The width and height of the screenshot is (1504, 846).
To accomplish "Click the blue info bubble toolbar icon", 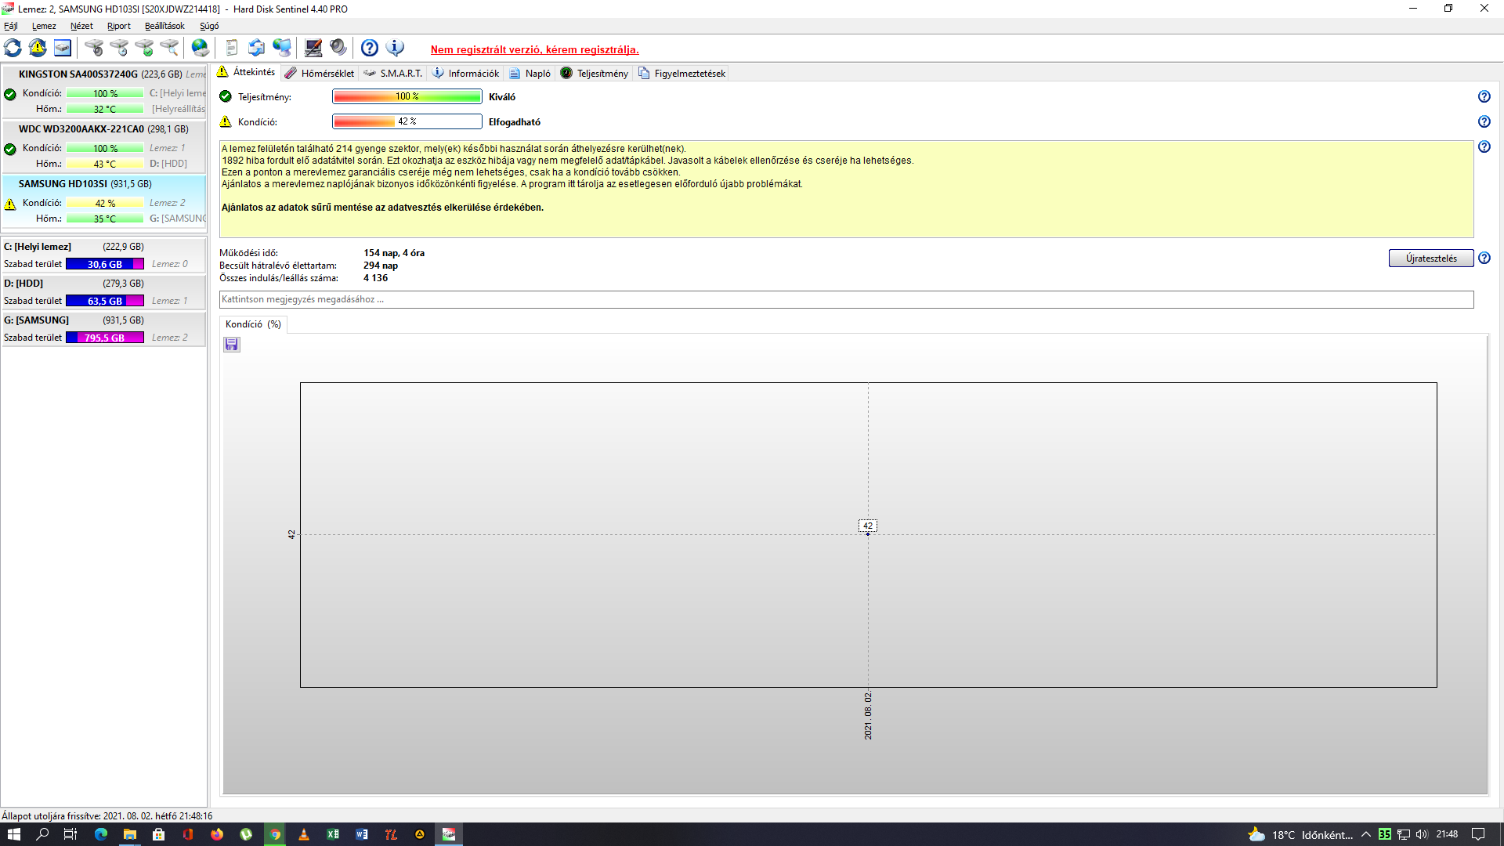I will pyautogui.click(x=396, y=49).
